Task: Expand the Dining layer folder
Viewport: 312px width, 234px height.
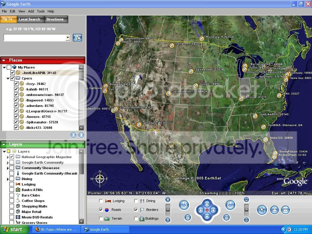Action: [x=8, y=179]
